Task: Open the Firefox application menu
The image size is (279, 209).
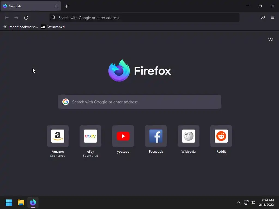Action: pos(272,17)
